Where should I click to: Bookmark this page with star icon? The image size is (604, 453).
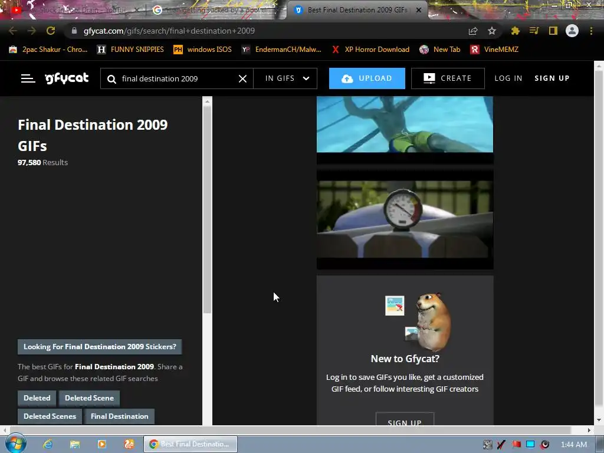pyautogui.click(x=492, y=31)
